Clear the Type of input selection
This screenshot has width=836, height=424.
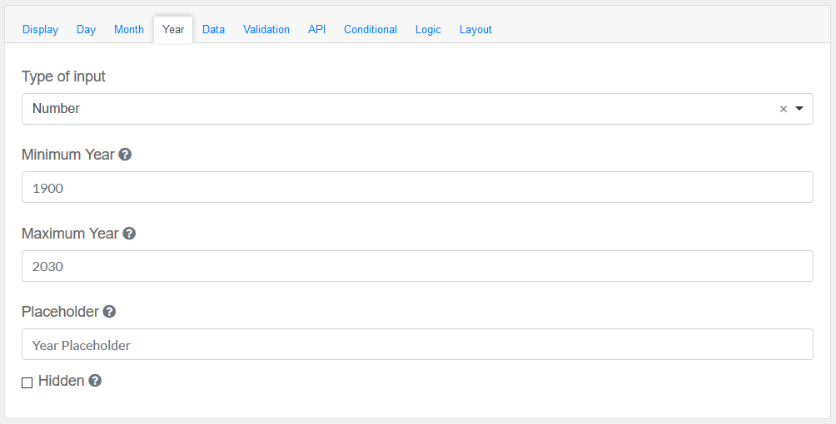(783, 109)
